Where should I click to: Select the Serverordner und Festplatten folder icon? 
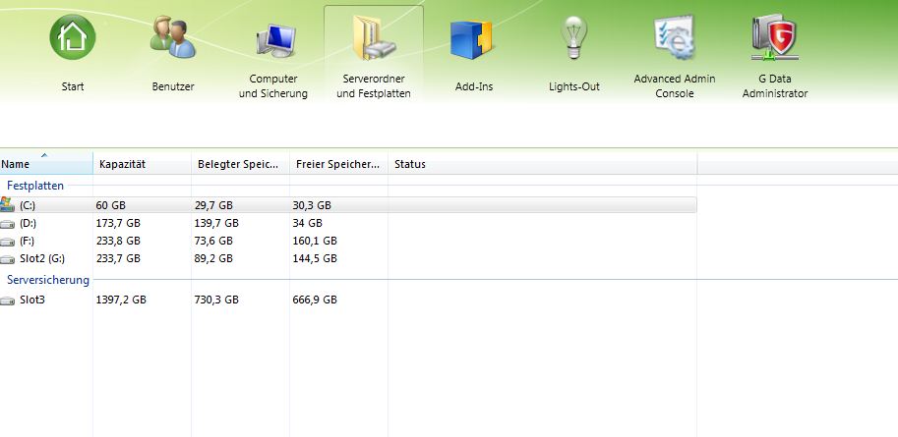pos(374,39)
